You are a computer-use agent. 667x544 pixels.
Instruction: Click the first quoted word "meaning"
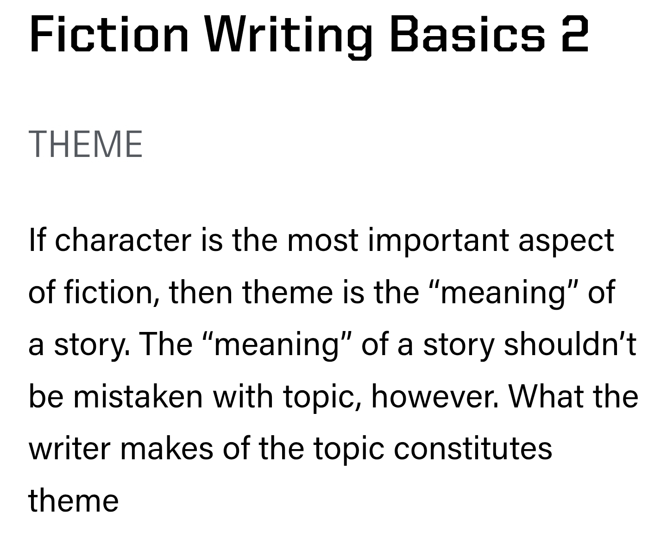(x=503, y=293)
